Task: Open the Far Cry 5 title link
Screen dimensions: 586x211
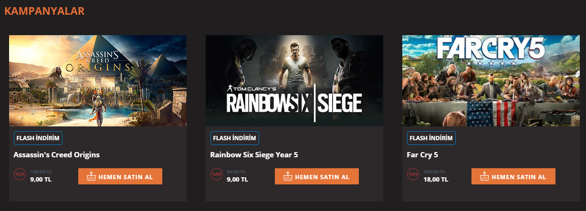Action: point(422,155)
